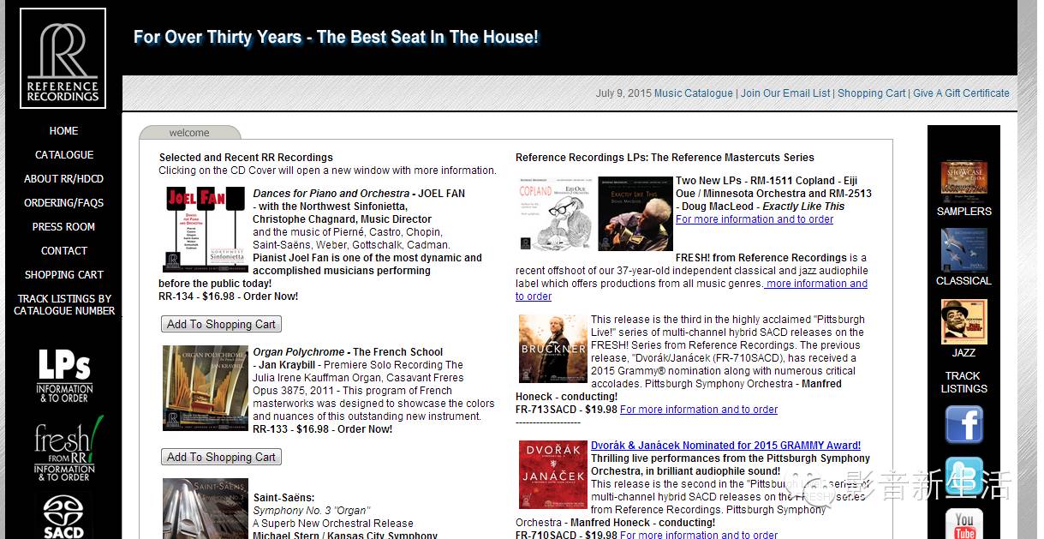This screenshot has width=1044, height=539.
Task: Open ABOUT RR/HDCD page
Action: 63,179
